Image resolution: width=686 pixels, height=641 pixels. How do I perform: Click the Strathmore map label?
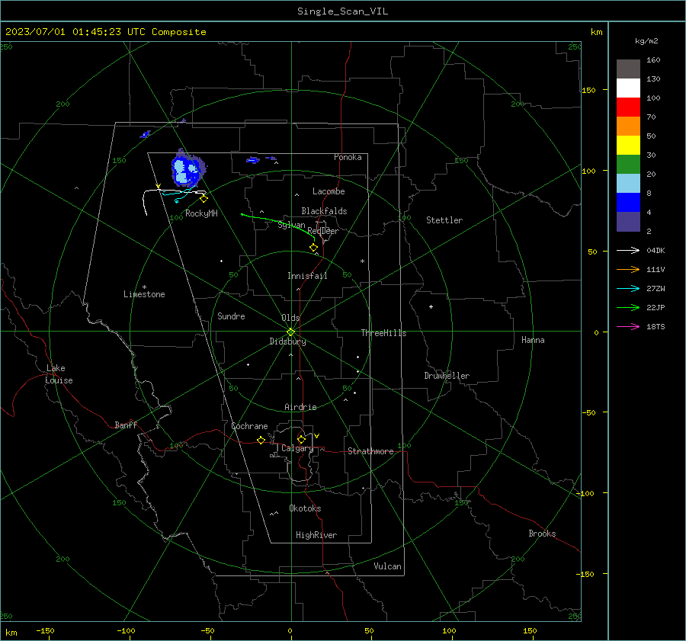click(370, 451)
